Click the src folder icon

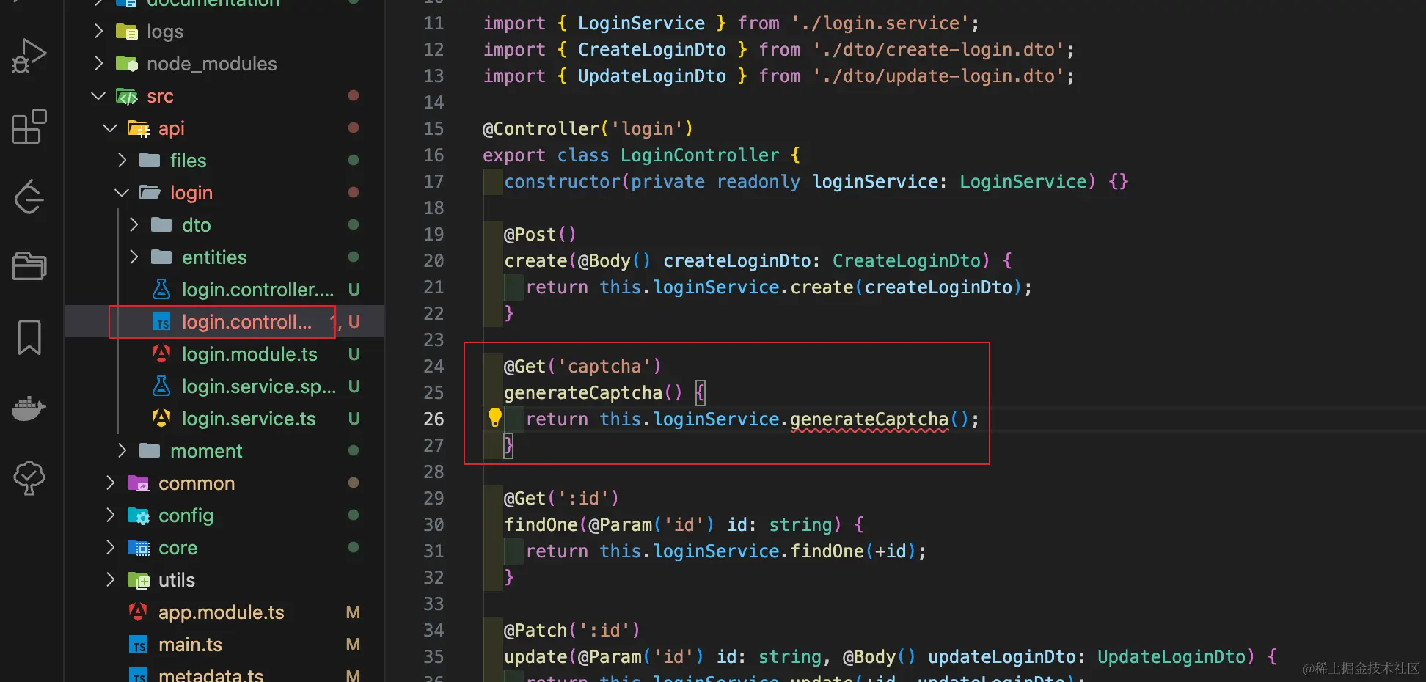[127, 96]
